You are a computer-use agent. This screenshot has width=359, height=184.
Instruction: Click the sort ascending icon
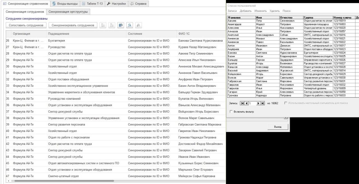(103, 25)
